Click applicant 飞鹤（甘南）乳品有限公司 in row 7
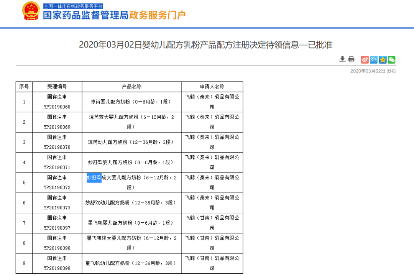The height and width of the screenshot is (276, 414). 212,223
